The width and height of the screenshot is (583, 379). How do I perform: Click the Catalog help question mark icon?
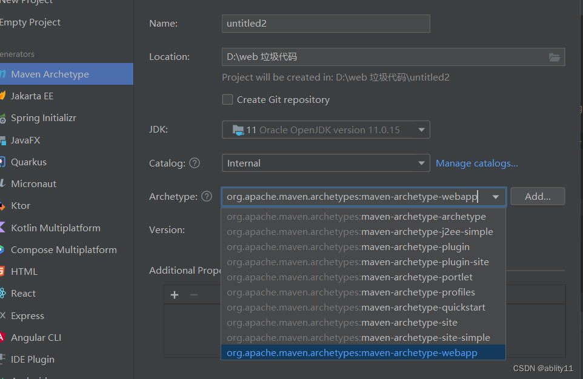point(195,163)
